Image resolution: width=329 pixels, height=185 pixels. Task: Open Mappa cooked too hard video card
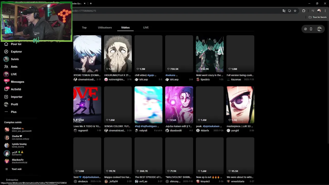(x=118, y=156)
